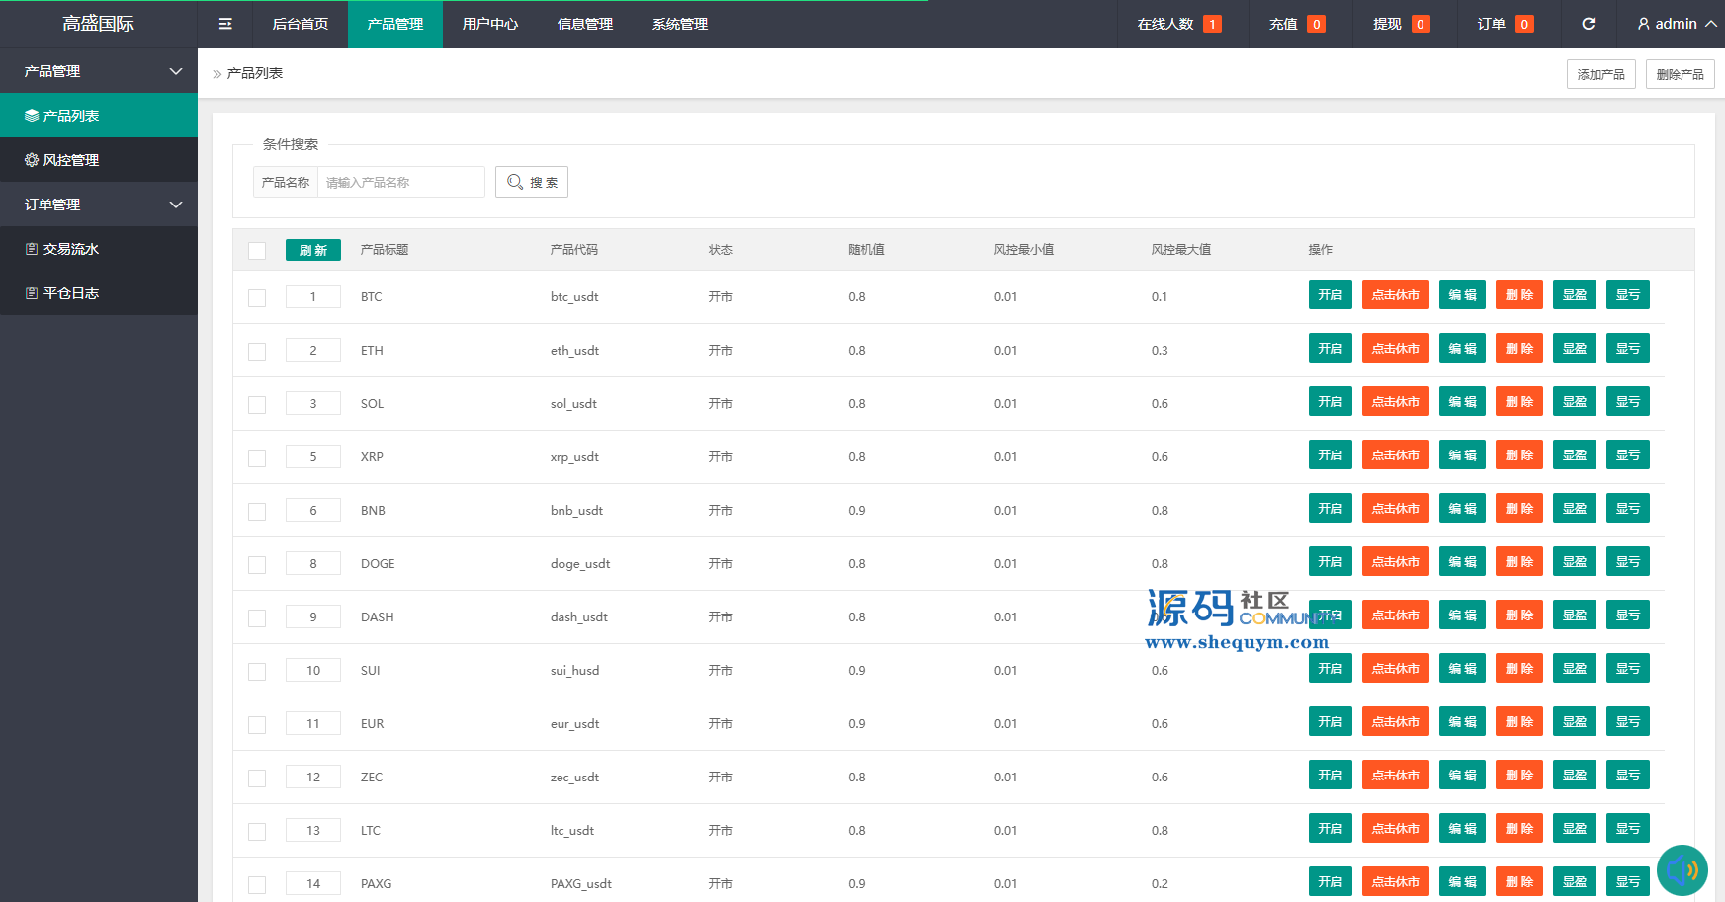This screenshot has width=1725, height=902.
Task: Click the magnifier icon on search button
Action: tap(515, 182)
